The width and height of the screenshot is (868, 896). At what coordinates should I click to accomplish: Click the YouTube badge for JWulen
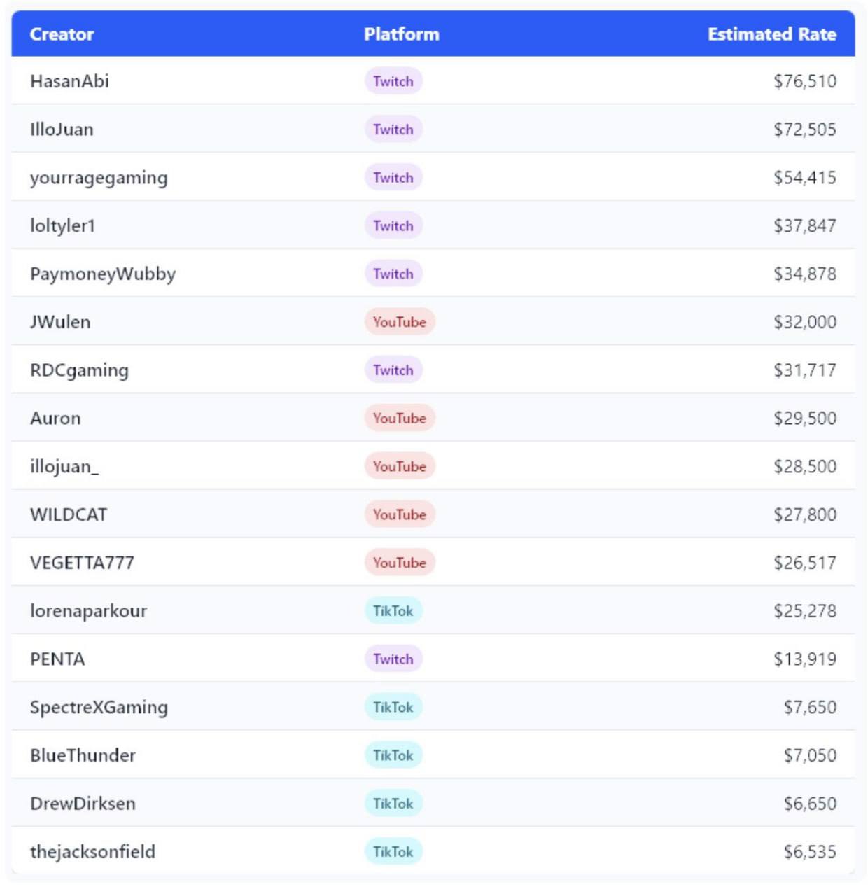point(399,322)
